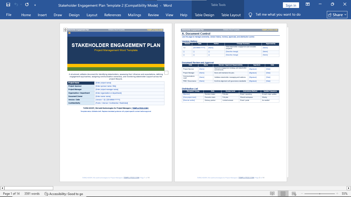Click the 3591 words count
Viewport: 351px width, 197px height.
click(x=32, y=194)
